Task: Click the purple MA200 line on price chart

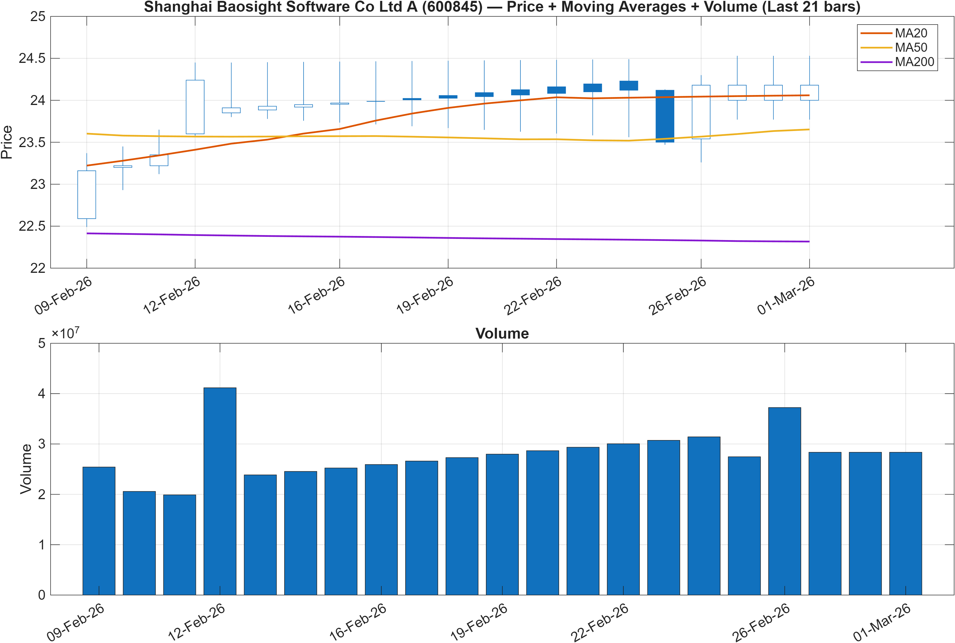Action: click(x=448, y=238)
